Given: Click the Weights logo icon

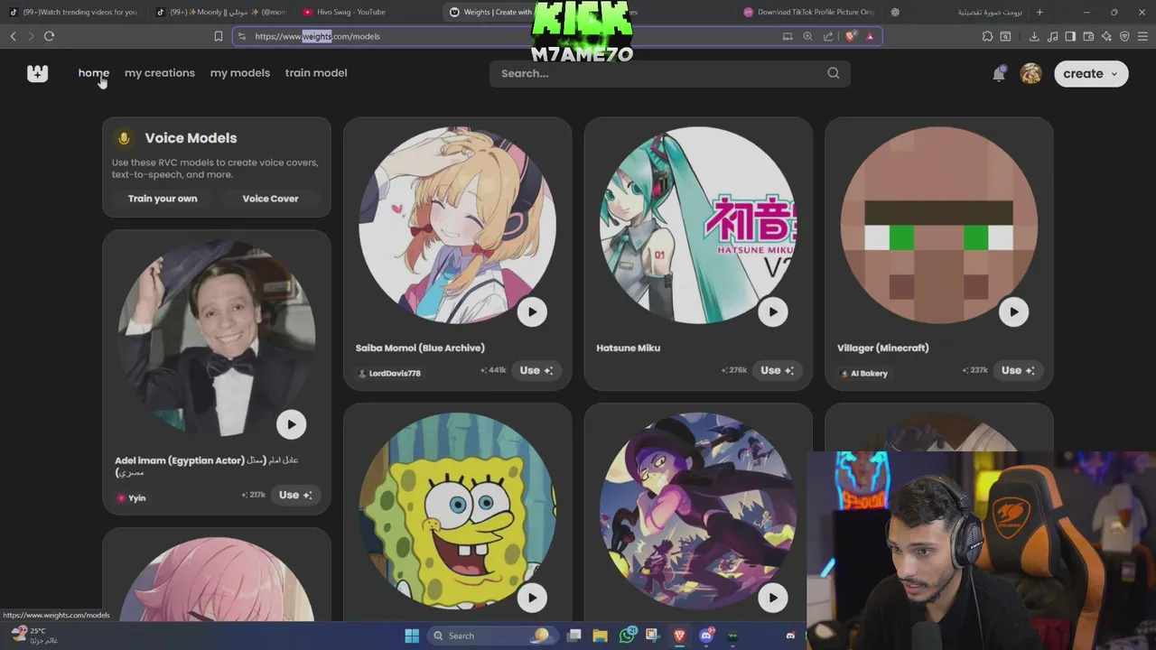Looking at the screenshot, I should (37, 73).
